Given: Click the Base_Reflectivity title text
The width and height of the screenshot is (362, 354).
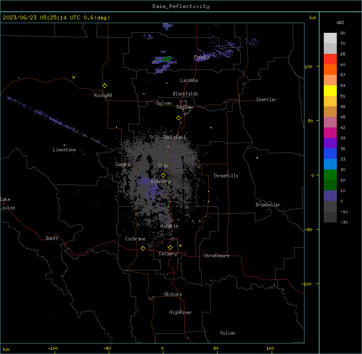Looking at the screenshot, I should tap(181, 6).
